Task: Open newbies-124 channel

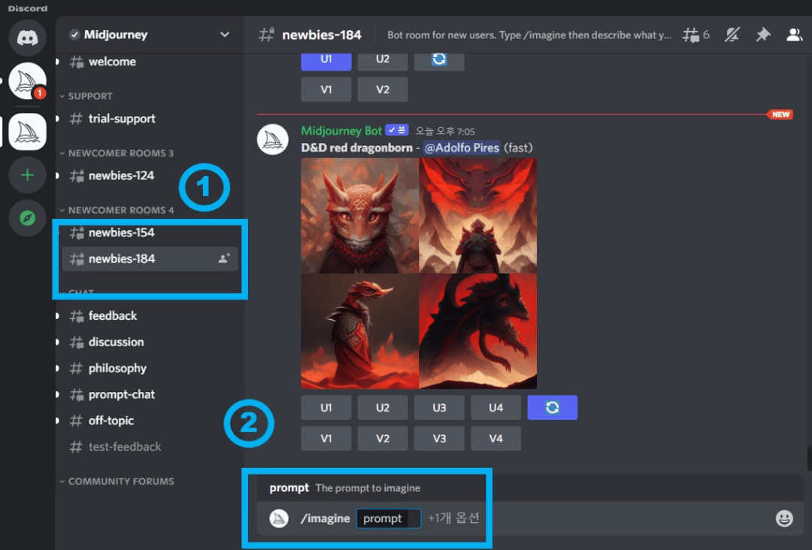Action: pos(149,176)
